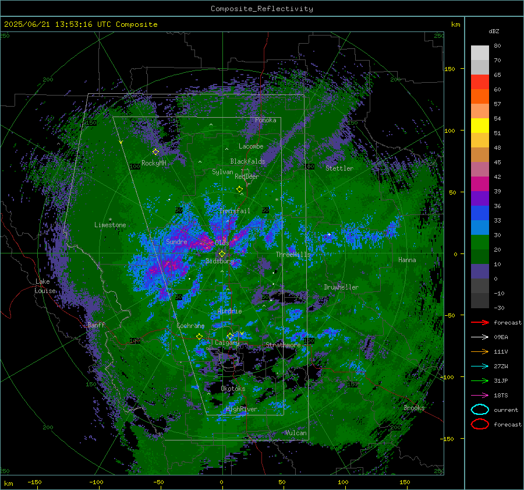Pick the bright yellow 51-54 dBZ swatch
This screenshot has height=490, width=524.
[x=480, y=126]
